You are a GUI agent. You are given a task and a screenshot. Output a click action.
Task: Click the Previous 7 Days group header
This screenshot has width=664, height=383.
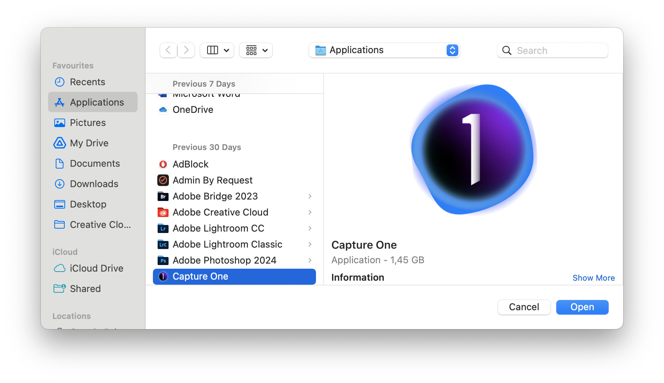[x=204, y=84]
